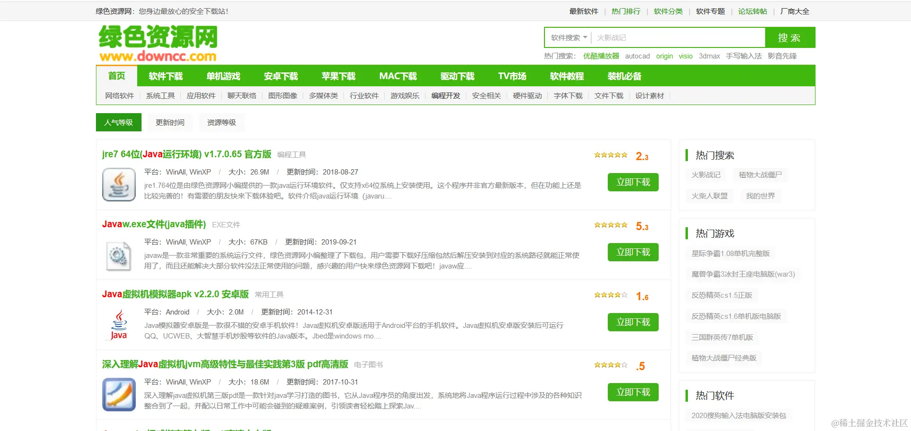The width and height of the screenshot is (911, 431).
Task: Click the 厂商大全 top link
Action: point(795,11)
